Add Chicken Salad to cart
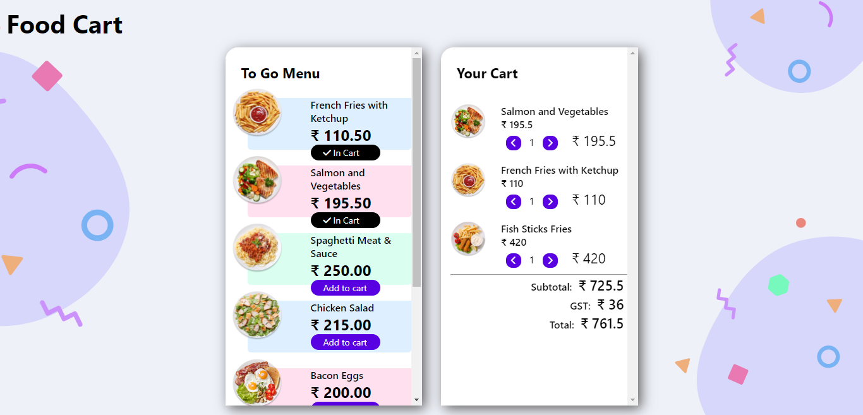This screenshot has width=863, height=415. [346, 342]
